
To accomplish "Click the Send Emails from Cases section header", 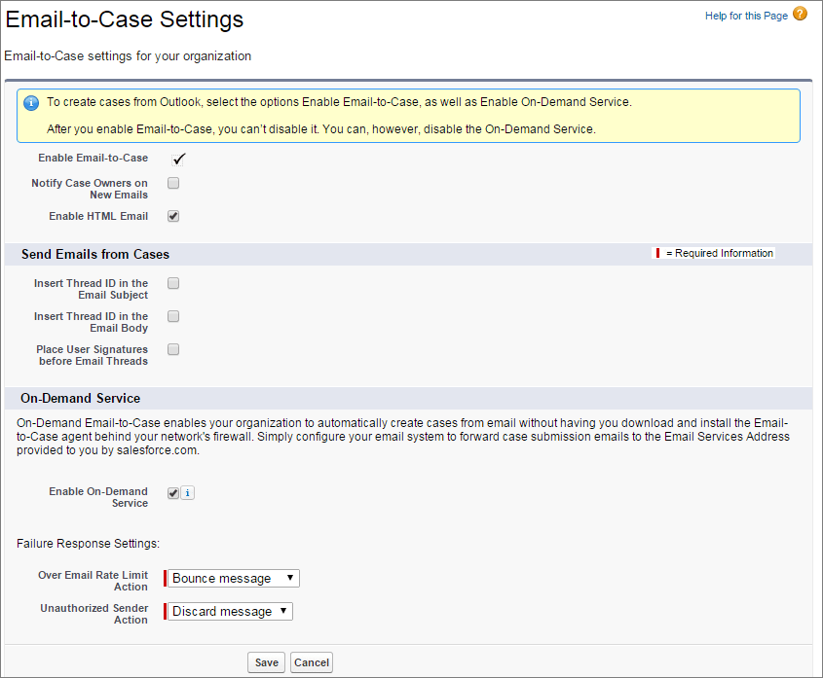I will click(94, 253).
